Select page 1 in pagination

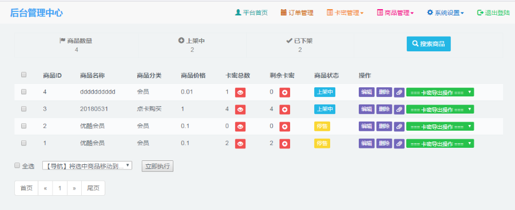[60, 188]
